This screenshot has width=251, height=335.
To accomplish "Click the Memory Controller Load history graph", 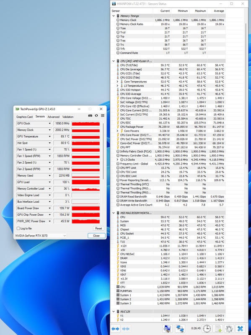I will (86, 189).
